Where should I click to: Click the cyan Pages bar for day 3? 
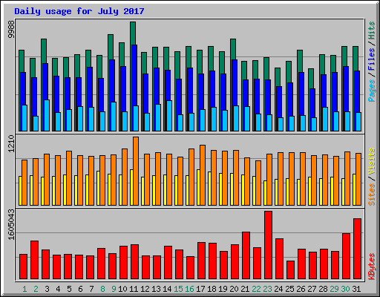pos(47,115)
